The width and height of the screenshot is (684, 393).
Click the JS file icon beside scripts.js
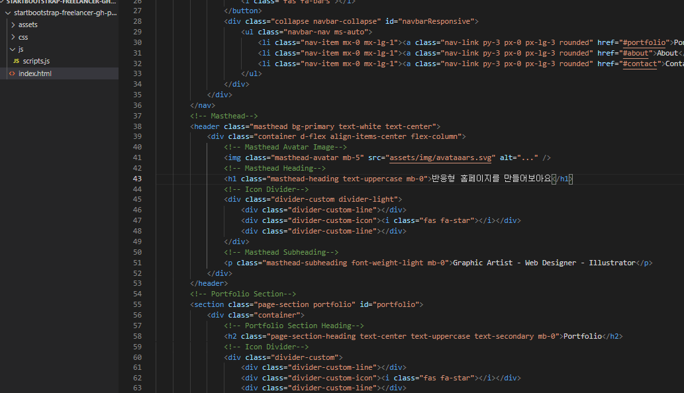[x=16, y=61]
